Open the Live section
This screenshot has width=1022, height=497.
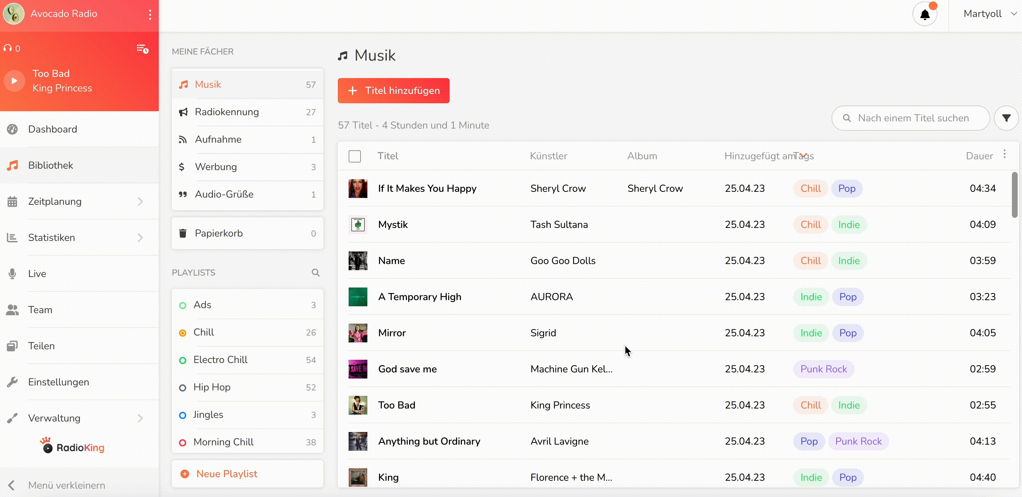tap(79, 273)
